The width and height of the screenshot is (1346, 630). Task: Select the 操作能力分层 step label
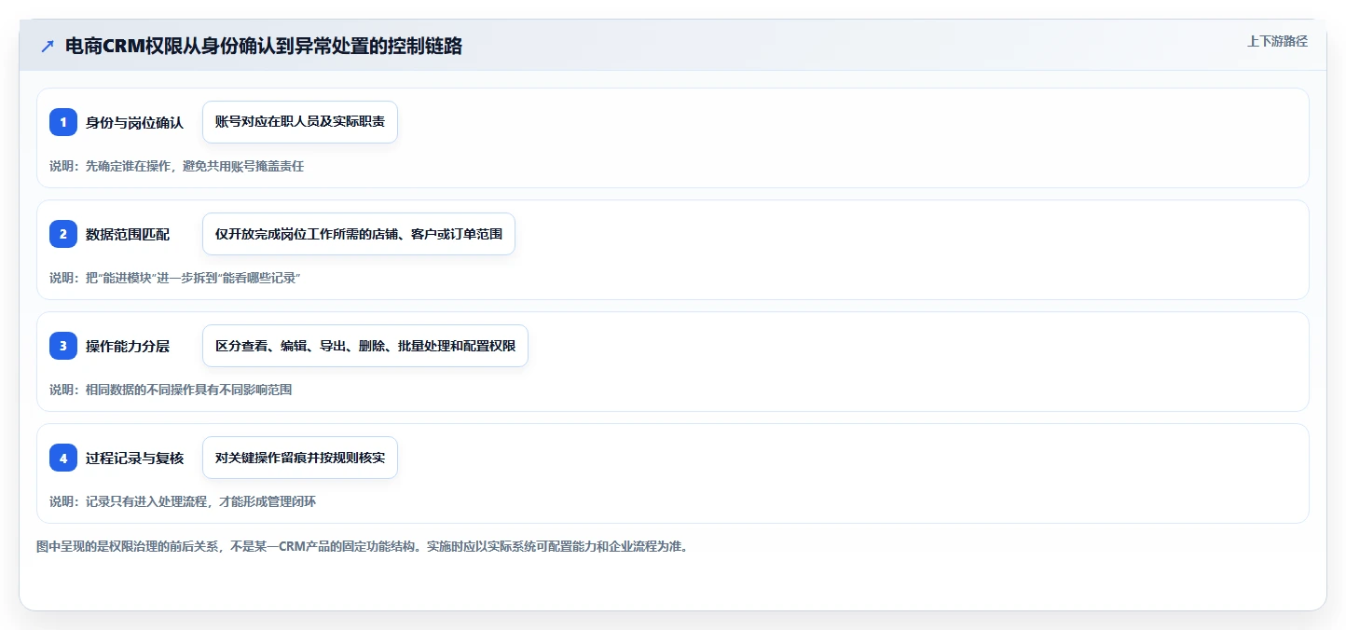pos(128,346)
